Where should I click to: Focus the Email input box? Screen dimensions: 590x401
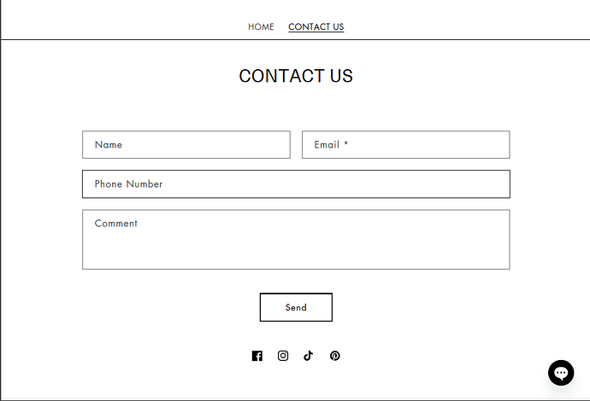pyautogui.click(x=405, y=145)
